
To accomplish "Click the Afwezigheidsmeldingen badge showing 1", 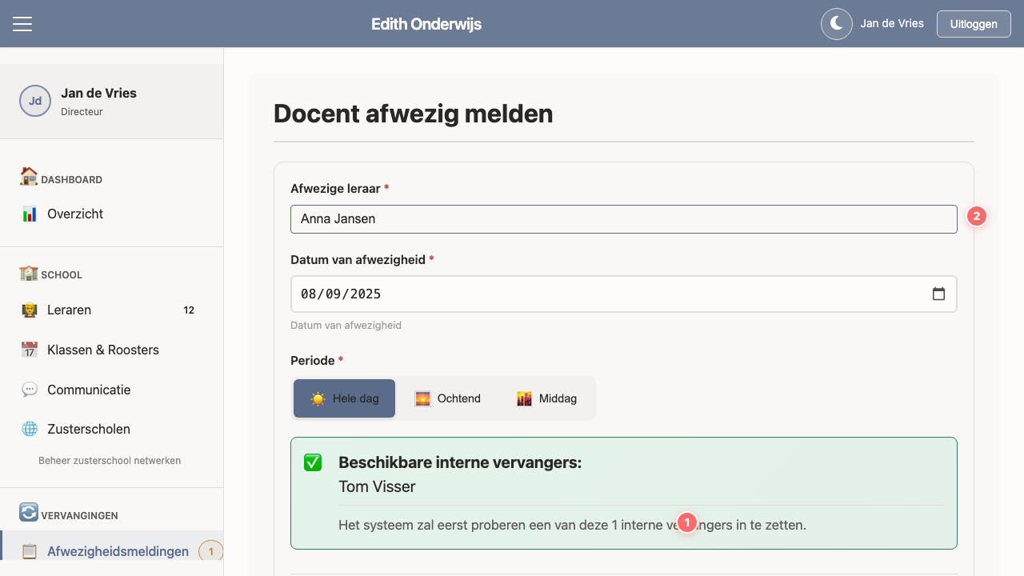I will coord(211,551).
